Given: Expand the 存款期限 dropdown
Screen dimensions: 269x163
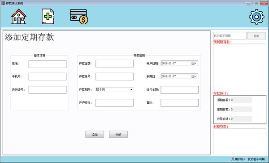Looking at the screenshot, I should coord(131,90).
